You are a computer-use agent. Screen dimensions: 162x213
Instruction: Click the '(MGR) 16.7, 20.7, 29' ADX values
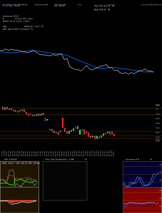tap(34, 26)
